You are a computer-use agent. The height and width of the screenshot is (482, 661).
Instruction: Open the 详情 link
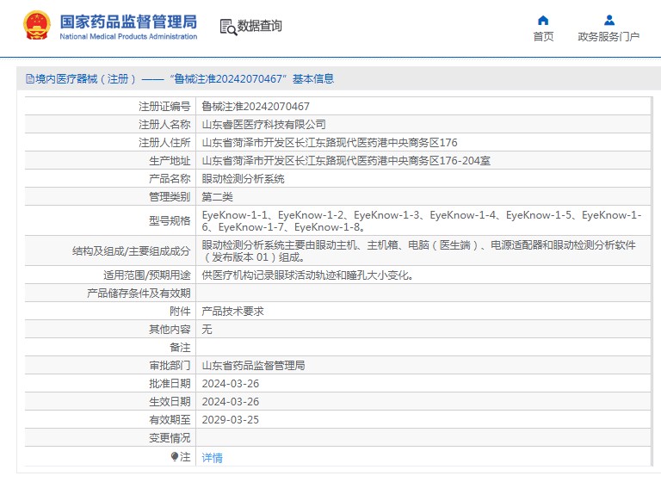click(x=212, y=458)
